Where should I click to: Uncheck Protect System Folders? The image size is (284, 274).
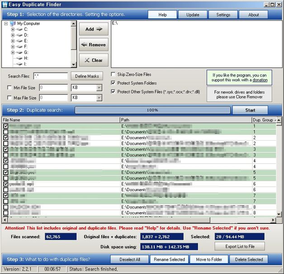point(113,83)
